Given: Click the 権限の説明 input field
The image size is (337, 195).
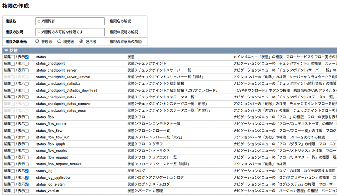Looking at the screenshot, I should pyautogui.click(x=70, y=31).
